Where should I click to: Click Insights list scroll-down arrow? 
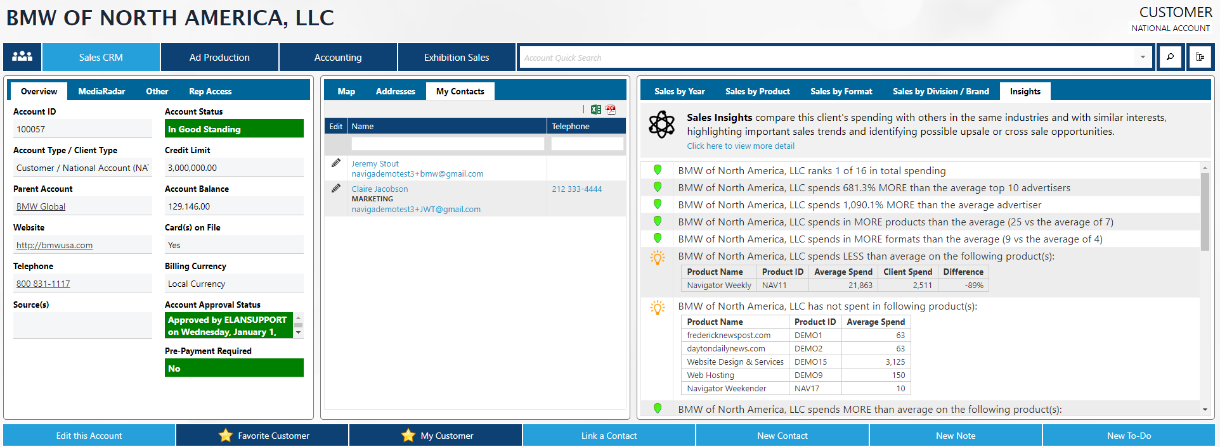click(x=1205, y=410)
